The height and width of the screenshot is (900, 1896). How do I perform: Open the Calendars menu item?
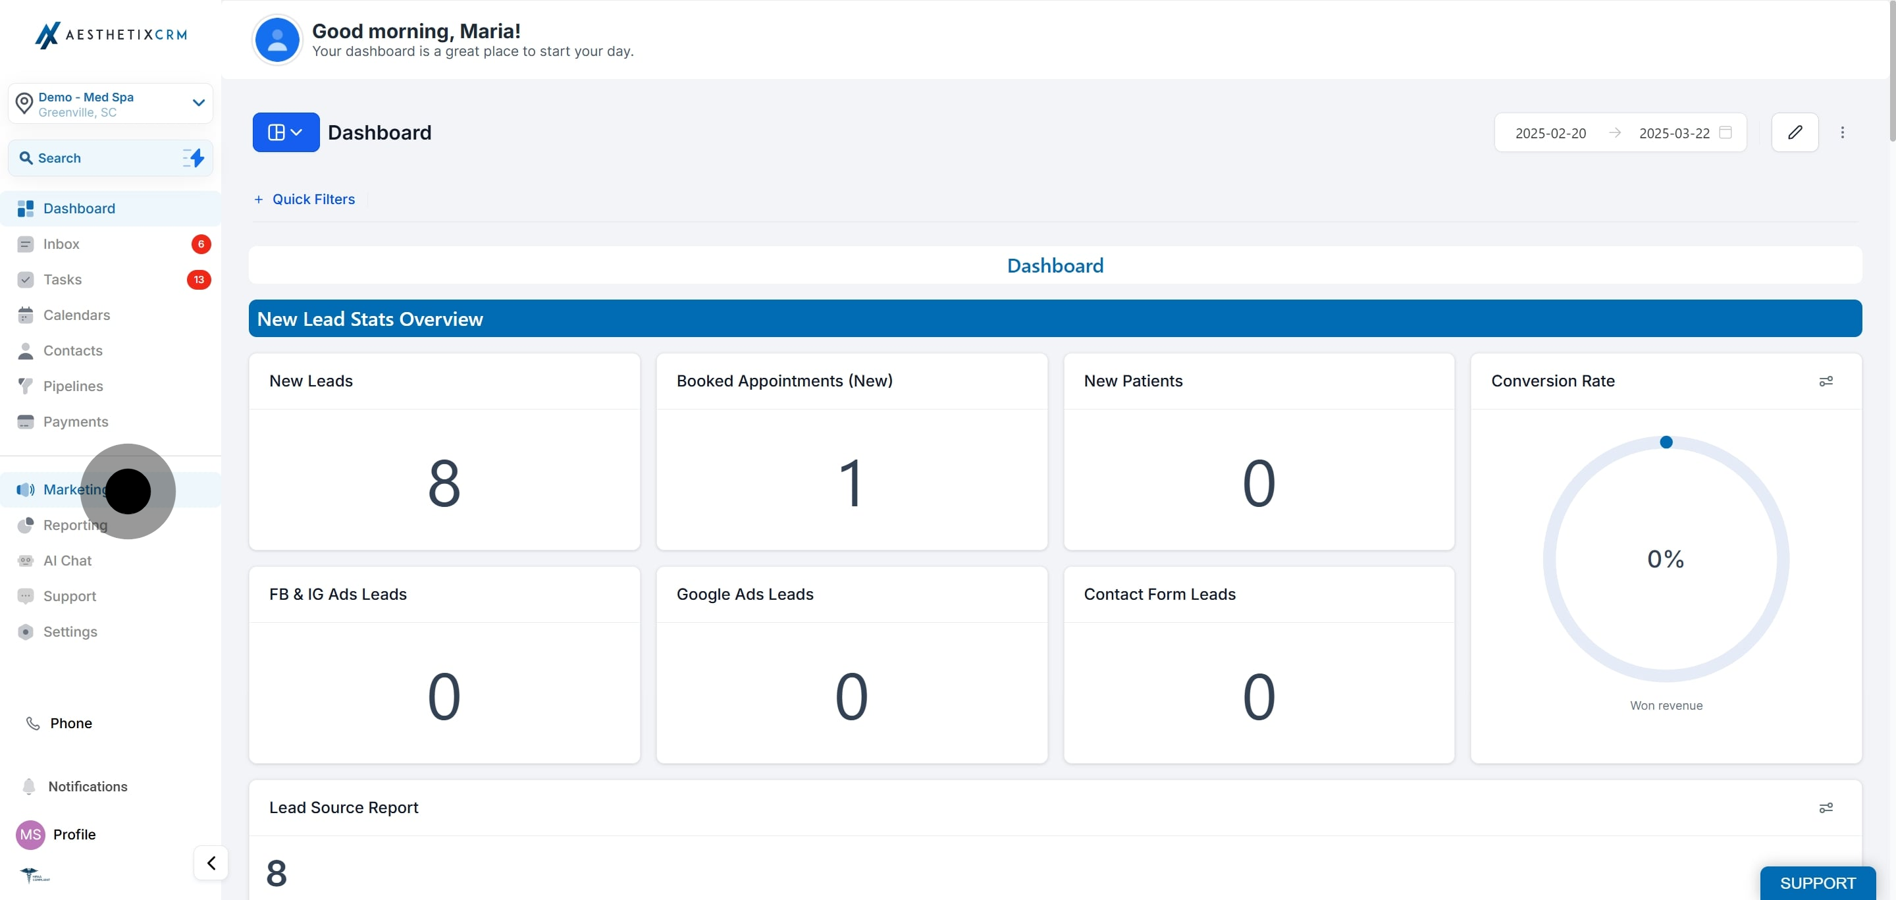[x=76, y=315]
